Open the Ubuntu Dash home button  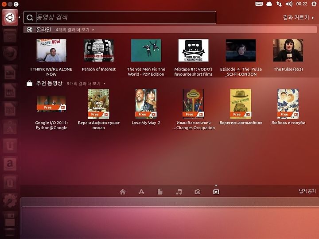[10, 17]
